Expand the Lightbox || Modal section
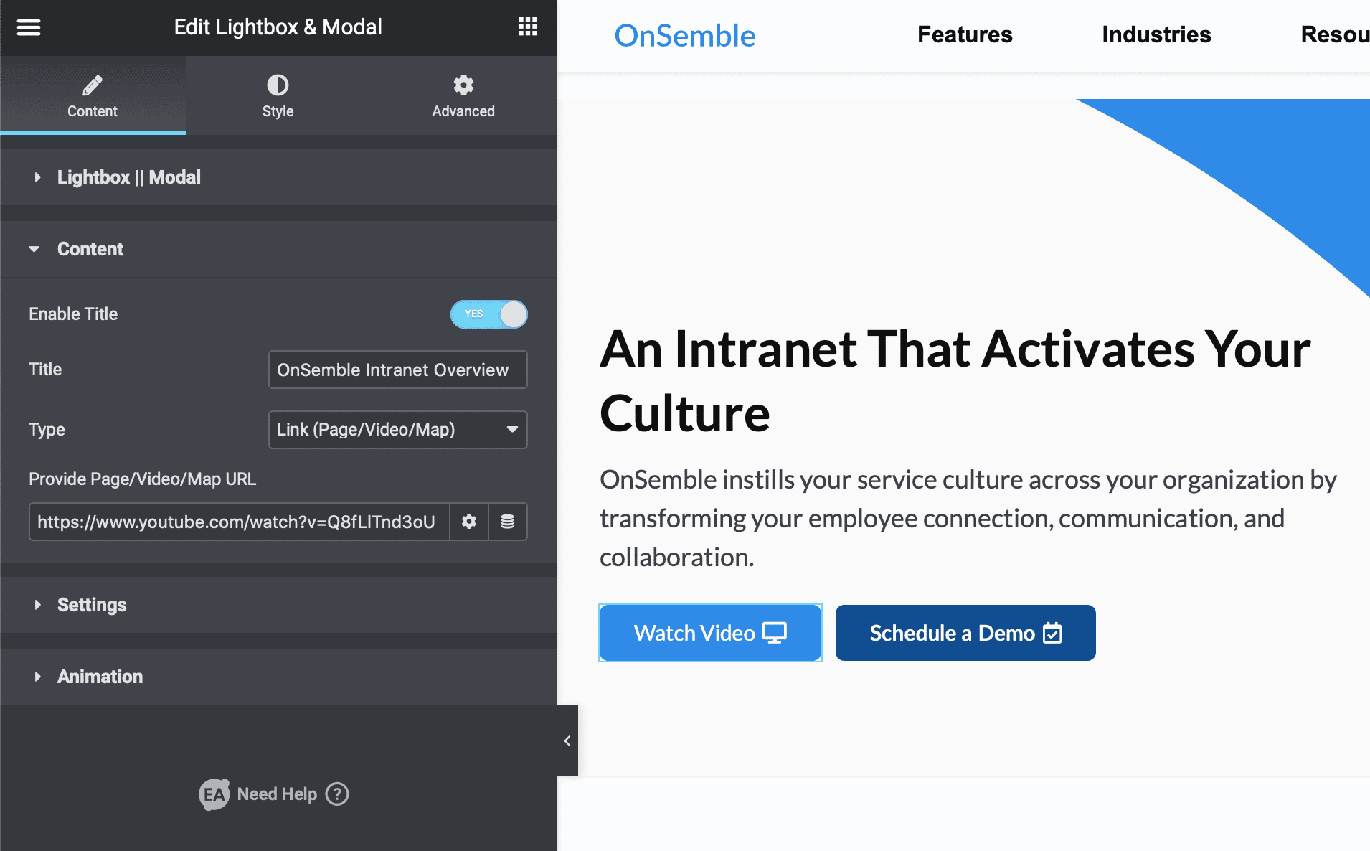 (129, 177)
